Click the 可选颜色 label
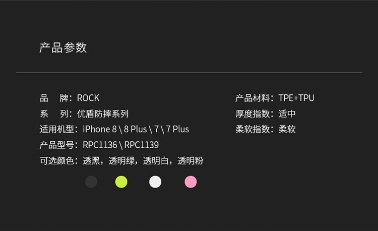The image size is (378, 231). click(x=57, y=161)
